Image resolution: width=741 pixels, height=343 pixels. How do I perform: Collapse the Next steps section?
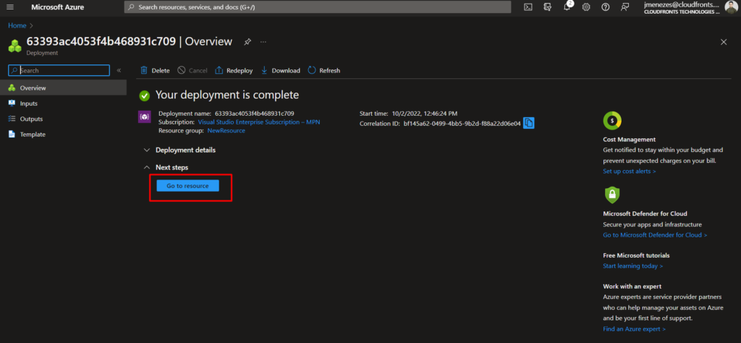click(x=166, y=167)
